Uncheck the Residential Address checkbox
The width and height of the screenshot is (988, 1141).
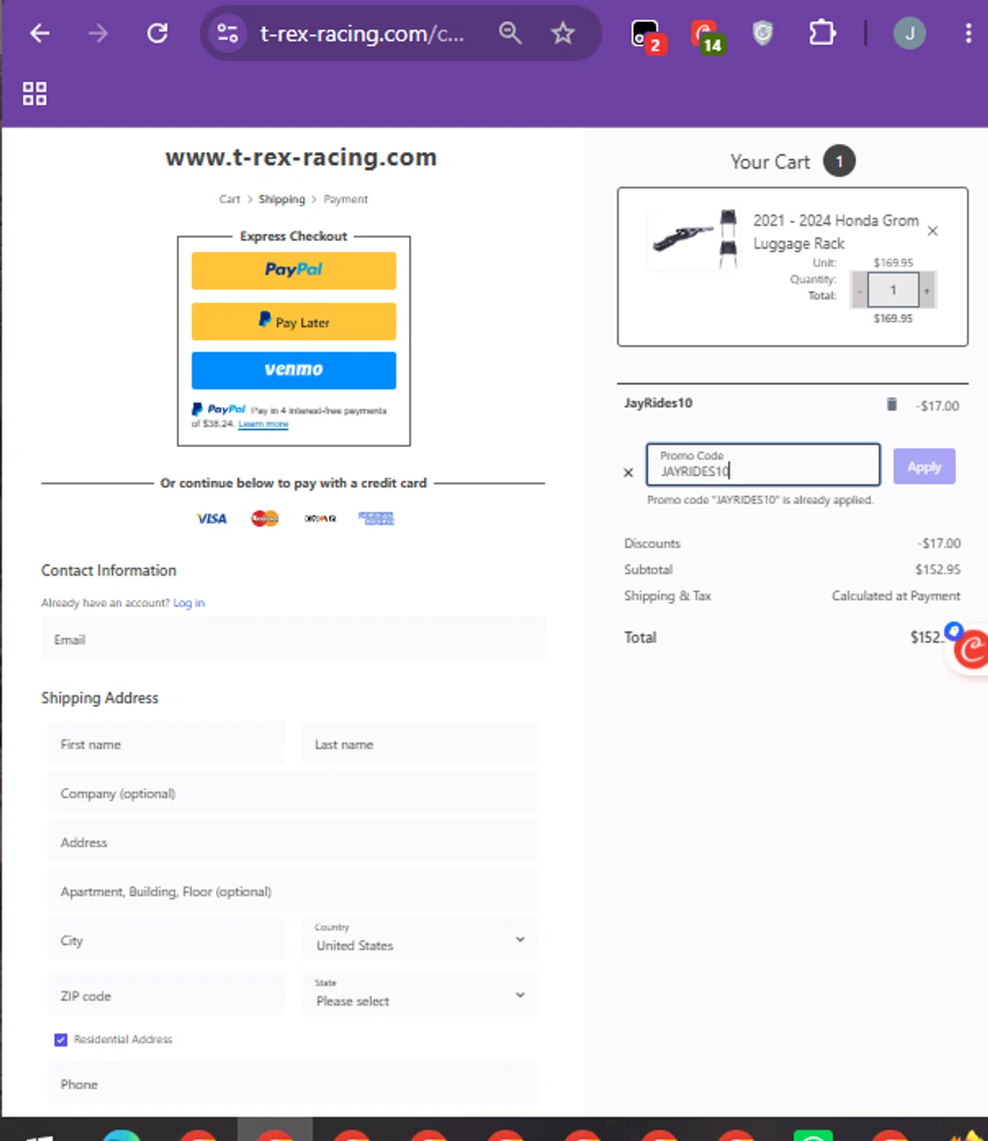pyautogui.click(x=61, y=1040)
